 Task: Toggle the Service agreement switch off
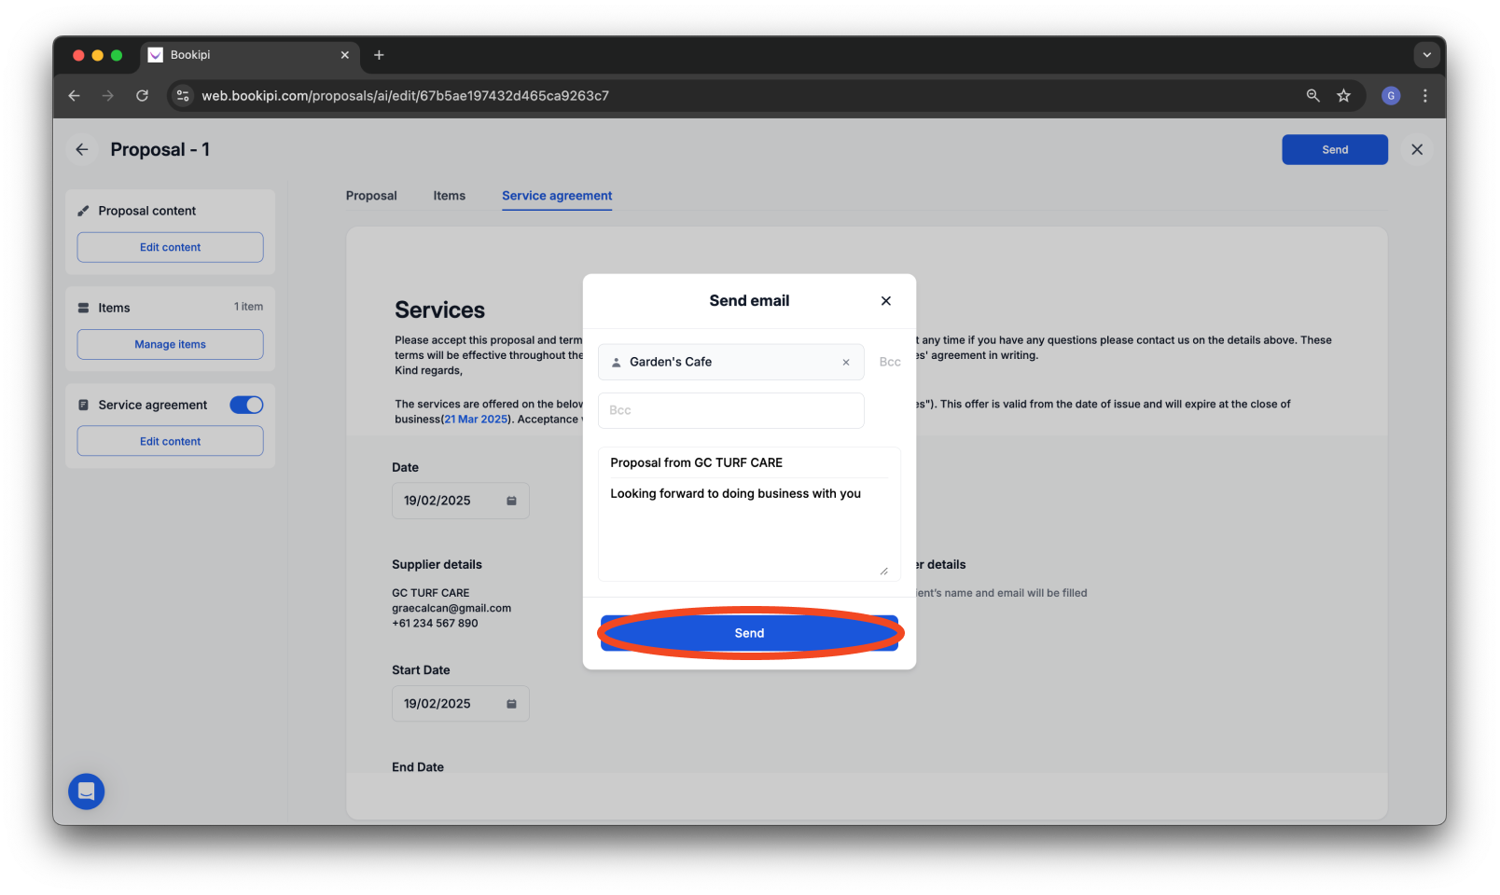click(x=245, y=405)
